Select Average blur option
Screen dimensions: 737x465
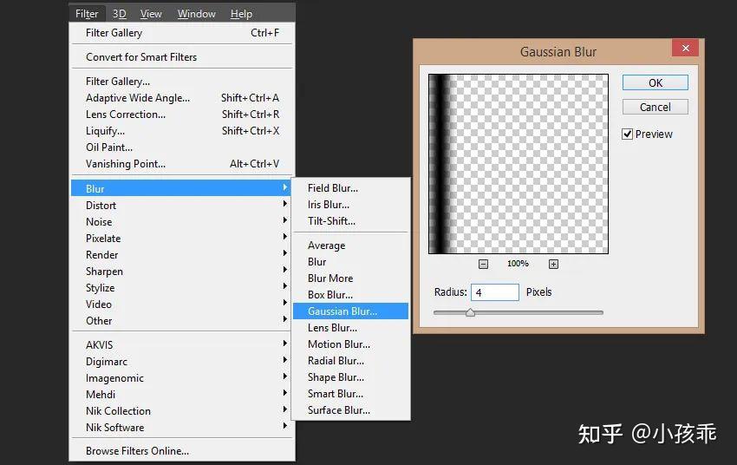pyautogui.click(x=350, y=245)
